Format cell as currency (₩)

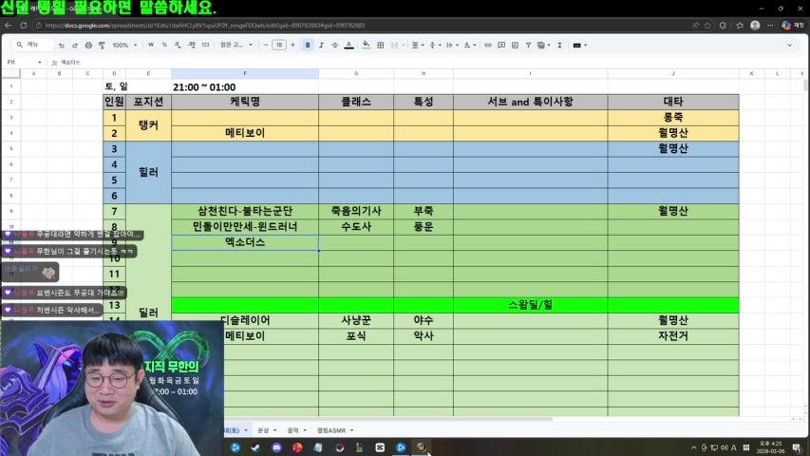pos(151,45)
